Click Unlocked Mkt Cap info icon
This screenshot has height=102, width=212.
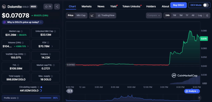pos(55,31)
